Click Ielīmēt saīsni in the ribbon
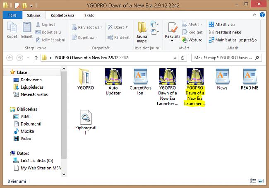Screen dimensions: 269x188 50,40
